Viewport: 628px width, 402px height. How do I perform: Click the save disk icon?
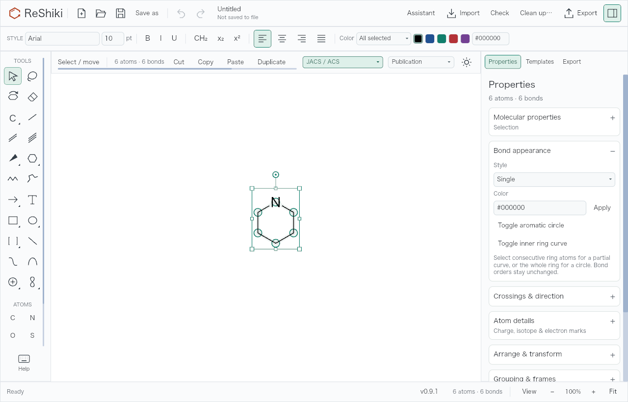121,13
